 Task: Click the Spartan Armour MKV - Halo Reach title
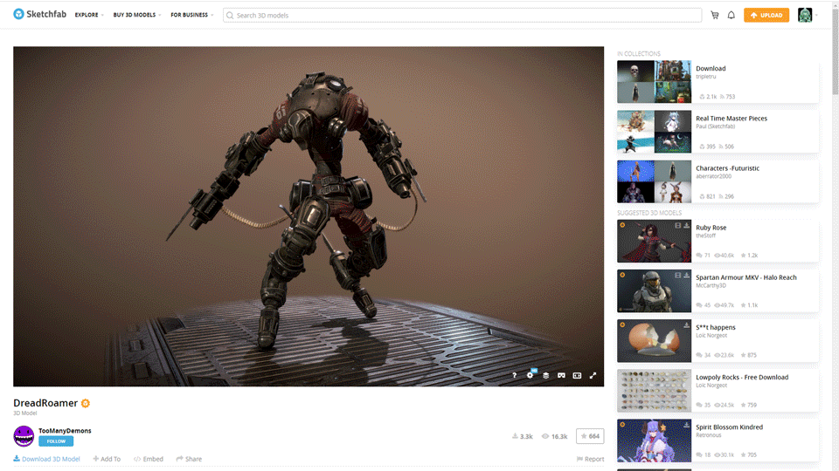point(745,277)
